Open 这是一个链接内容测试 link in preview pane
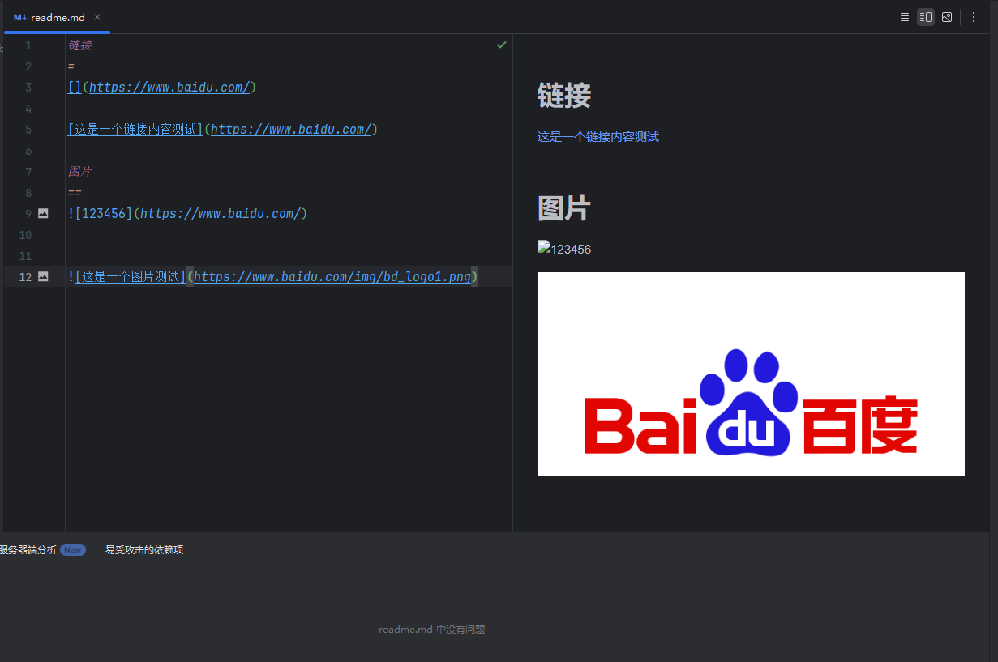 (x=598, y=137)
